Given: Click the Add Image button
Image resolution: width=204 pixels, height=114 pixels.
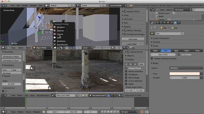Looking at the screenshot, I should (x=133, y=39).
